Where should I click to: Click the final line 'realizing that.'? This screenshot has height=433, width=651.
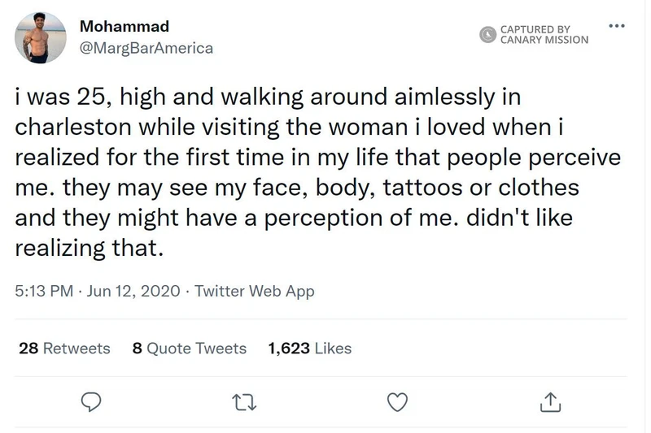[90, 249]
